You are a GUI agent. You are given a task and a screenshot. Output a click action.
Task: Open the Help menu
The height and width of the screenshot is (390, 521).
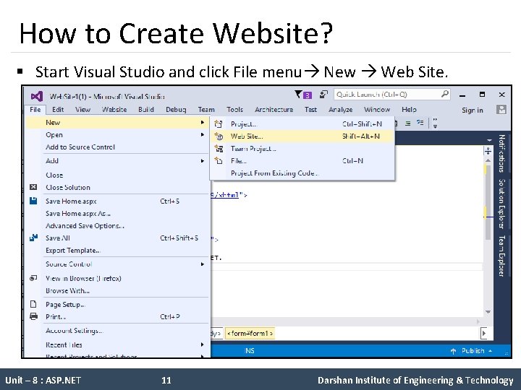pos(409,110)
